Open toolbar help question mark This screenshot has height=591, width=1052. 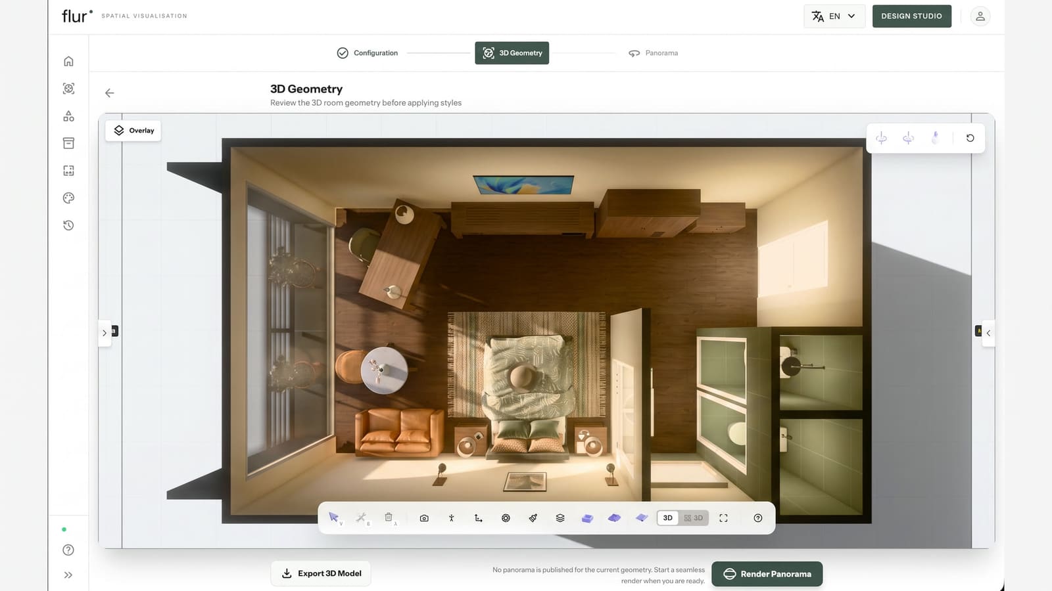click(x=758, y=518)
